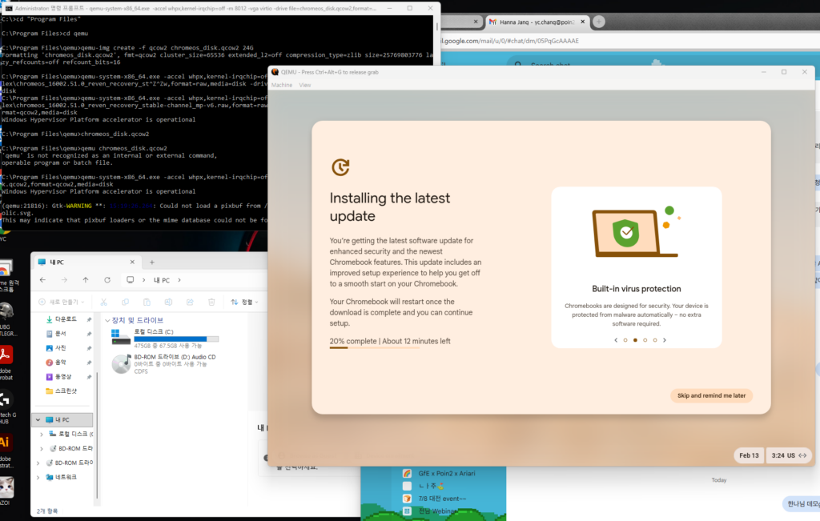
Task: Open the 정렬 sort dropdown
Action: pos(244,302)
